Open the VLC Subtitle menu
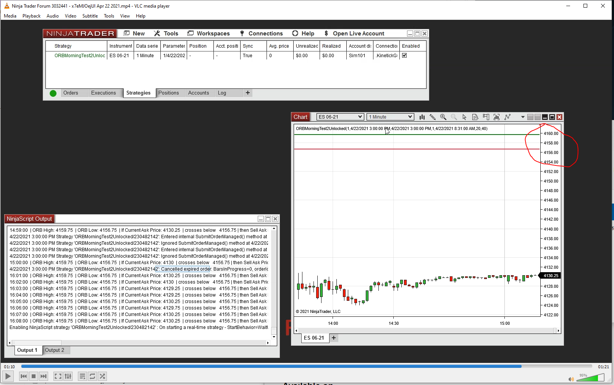This screenshot has height=385, width=614. (x=90, y=16)
